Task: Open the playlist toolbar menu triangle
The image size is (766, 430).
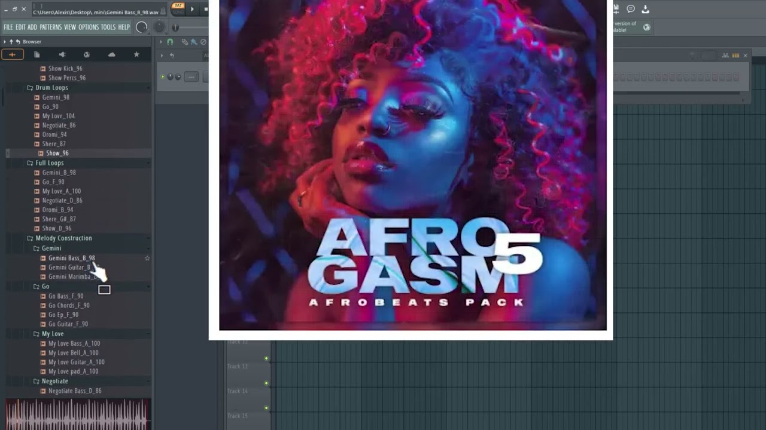Action: [161, 42]
